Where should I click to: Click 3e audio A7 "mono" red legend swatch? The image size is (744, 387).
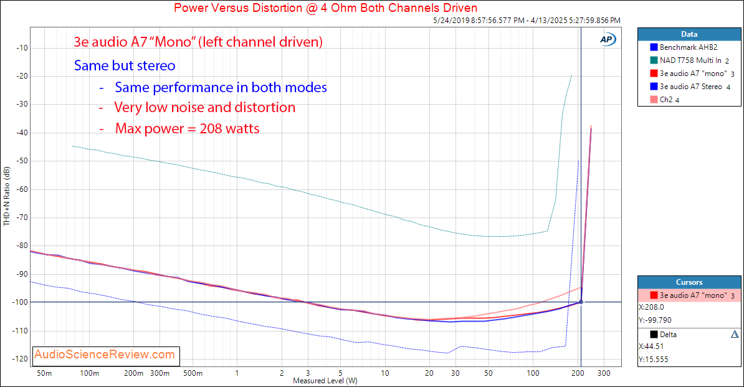(x=654, y=74)
